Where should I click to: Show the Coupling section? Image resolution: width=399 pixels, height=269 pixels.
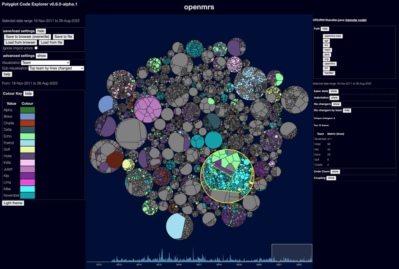coord(331,178)
